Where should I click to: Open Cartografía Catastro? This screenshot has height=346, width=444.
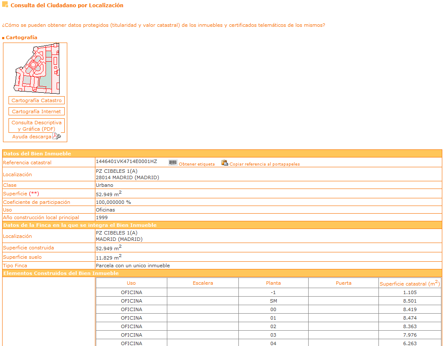click(37, 100)
